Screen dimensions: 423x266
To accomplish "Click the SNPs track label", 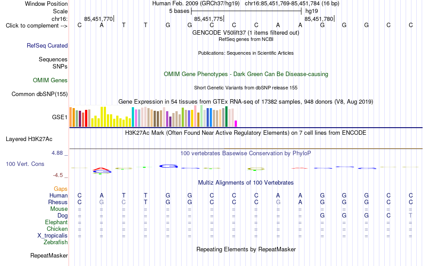I will tap(60, 66).
